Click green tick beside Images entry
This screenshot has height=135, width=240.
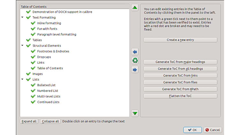(x=28, y=74)
